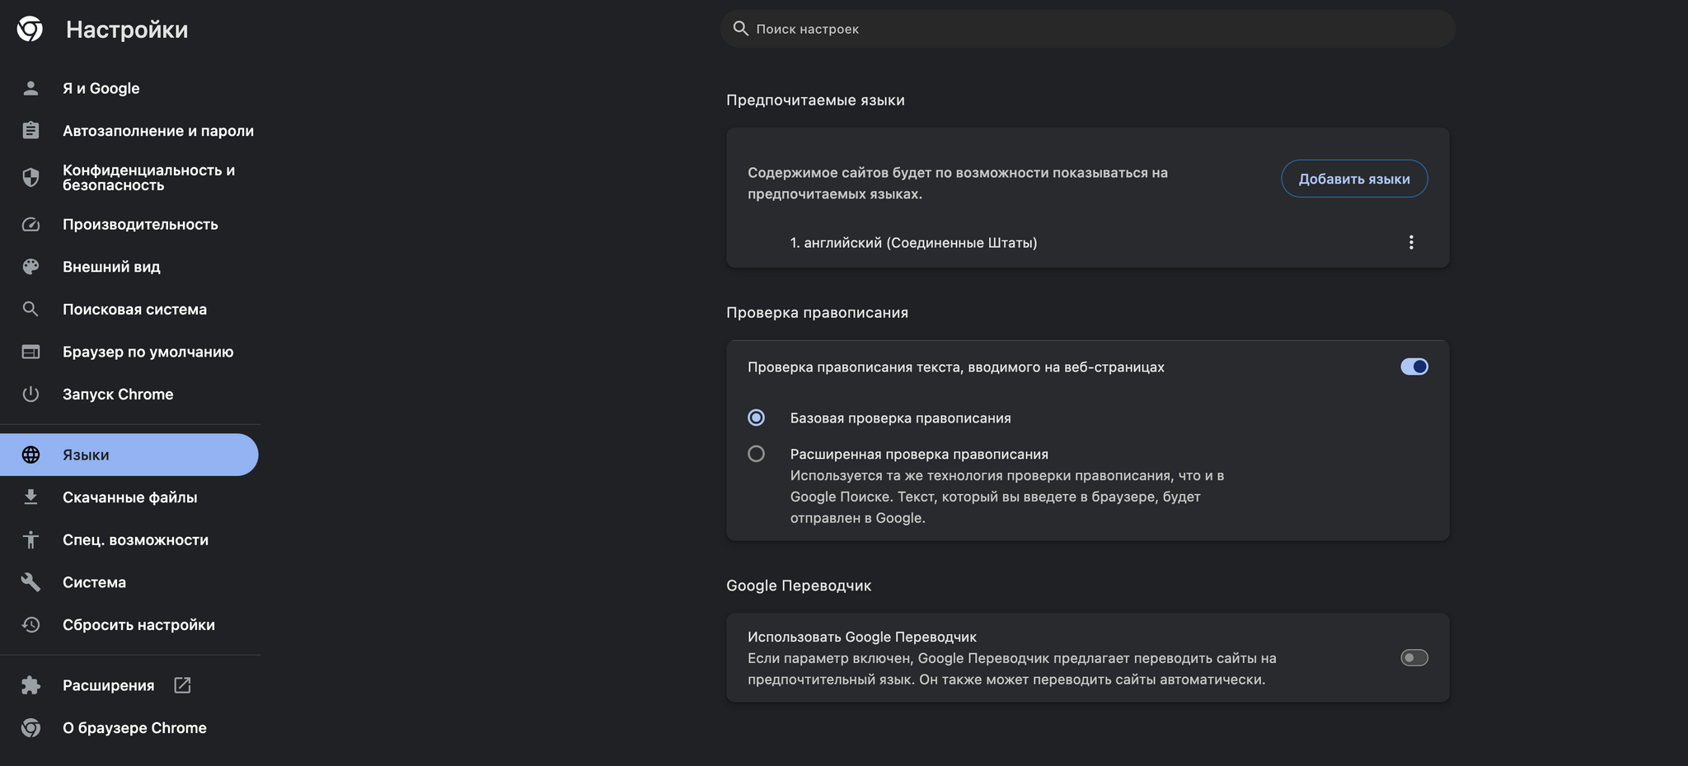Switch to Производительность settings
Screen dimensions: 1688x766
129,224
